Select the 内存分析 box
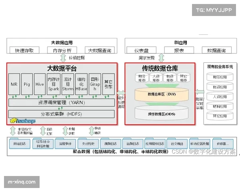The width and height of the screenshot is (240, 192). 62,50
